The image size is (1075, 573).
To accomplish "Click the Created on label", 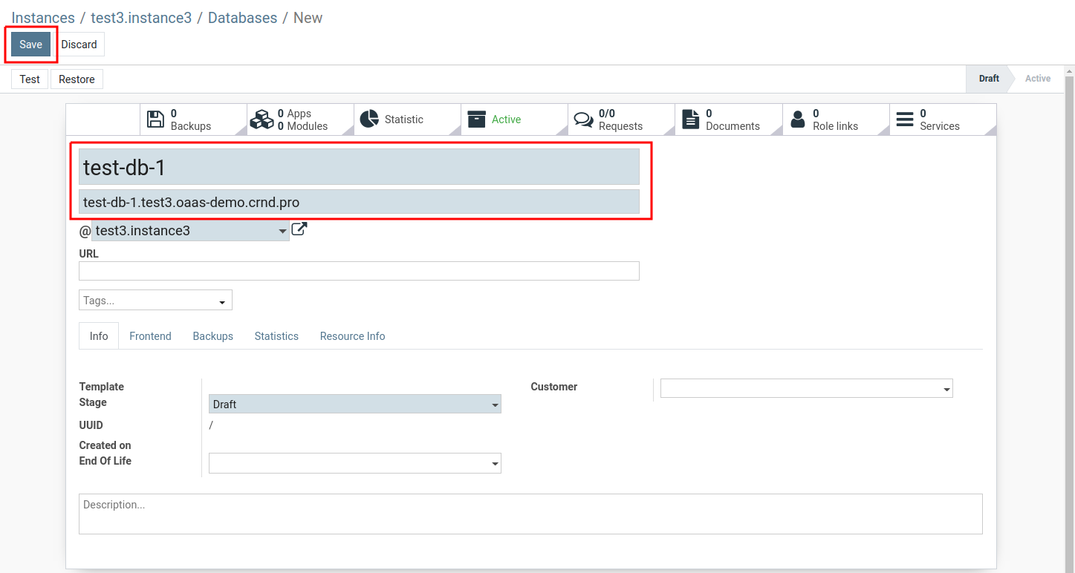I will click(x=105, y=445).
